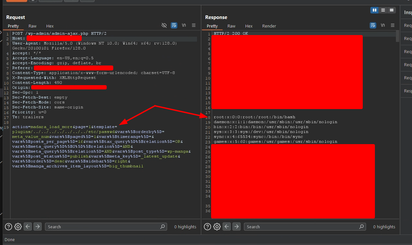Toggle word wrap icon in Response panel
Screen dimensions: 412x245
coord(373,25)
